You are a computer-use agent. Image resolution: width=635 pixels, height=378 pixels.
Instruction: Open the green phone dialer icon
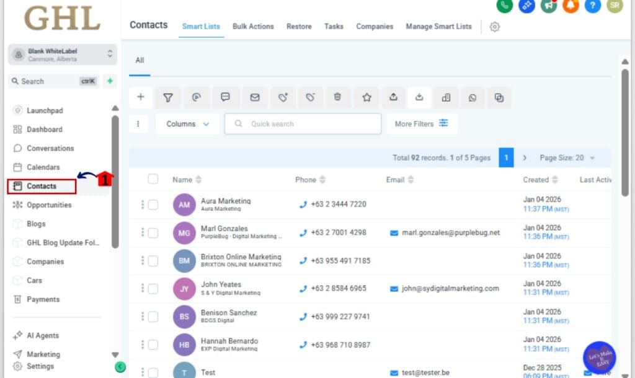(505, 5)
